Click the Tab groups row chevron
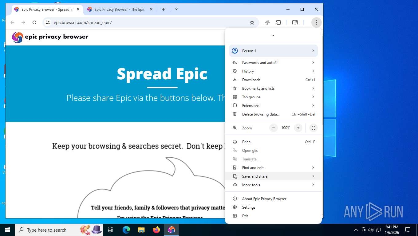418x236 pixels. pos(313,97)
